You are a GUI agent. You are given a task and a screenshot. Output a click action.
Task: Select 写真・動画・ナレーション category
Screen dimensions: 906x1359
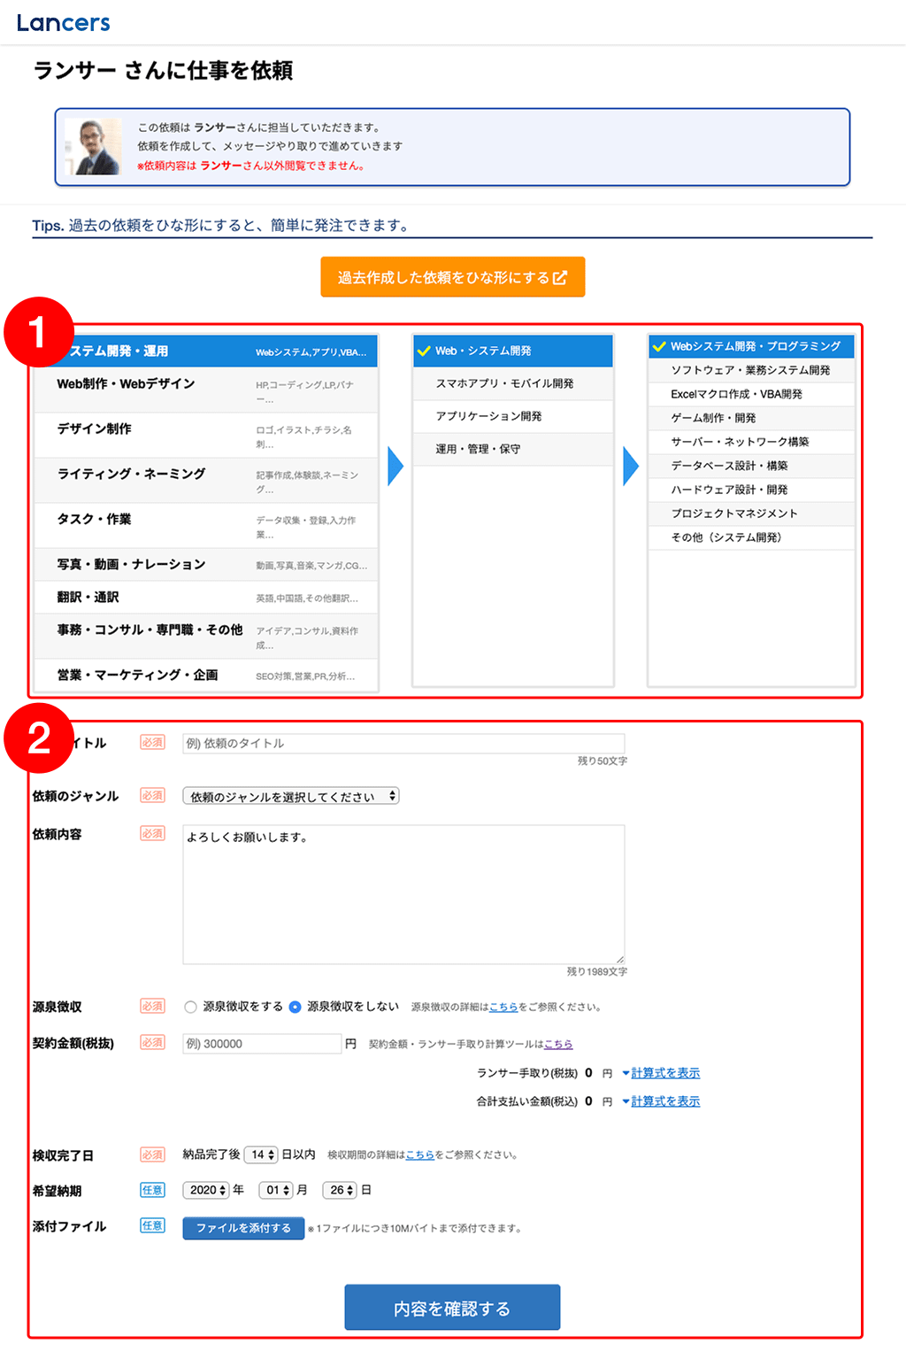pyautogui.click(x=206, y=564)
